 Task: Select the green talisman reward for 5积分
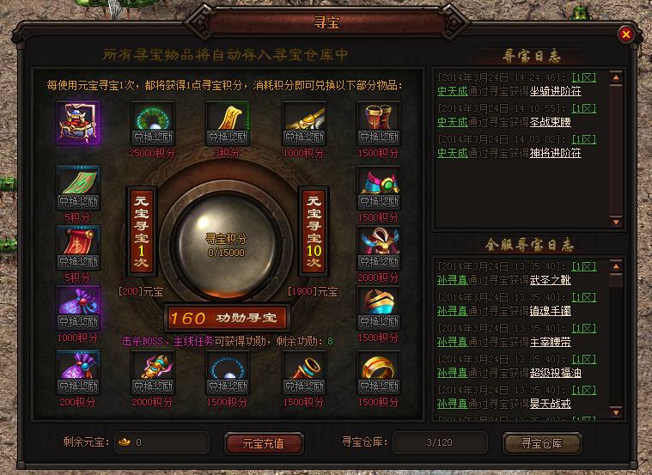click(x=78, y=187)
